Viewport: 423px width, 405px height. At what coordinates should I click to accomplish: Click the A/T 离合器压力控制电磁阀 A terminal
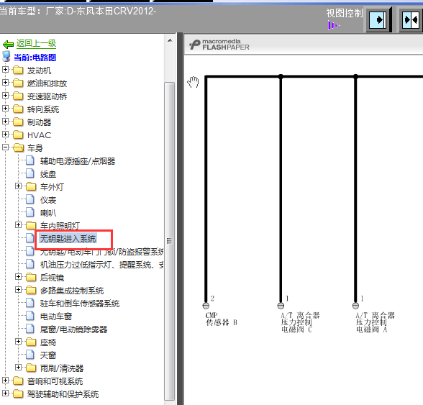[x=355, y=306]
